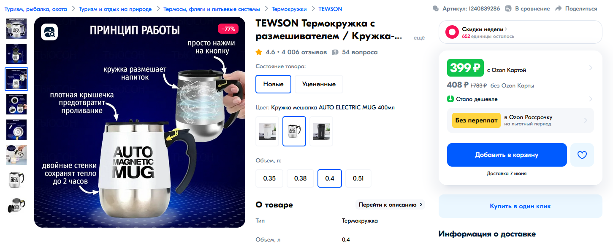Select the black mug color swatch
The width and height of the screenshot is (613, 247).
click(321, 131)
